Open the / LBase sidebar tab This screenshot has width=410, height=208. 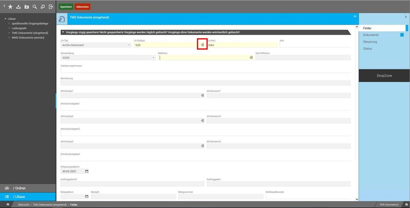(x=28, y=197)
